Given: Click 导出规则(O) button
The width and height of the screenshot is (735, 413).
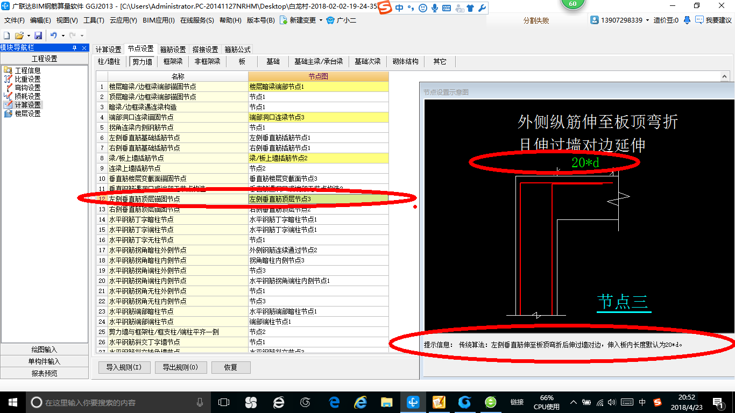Looking at the screenshot, I should [x=180, y=368].
